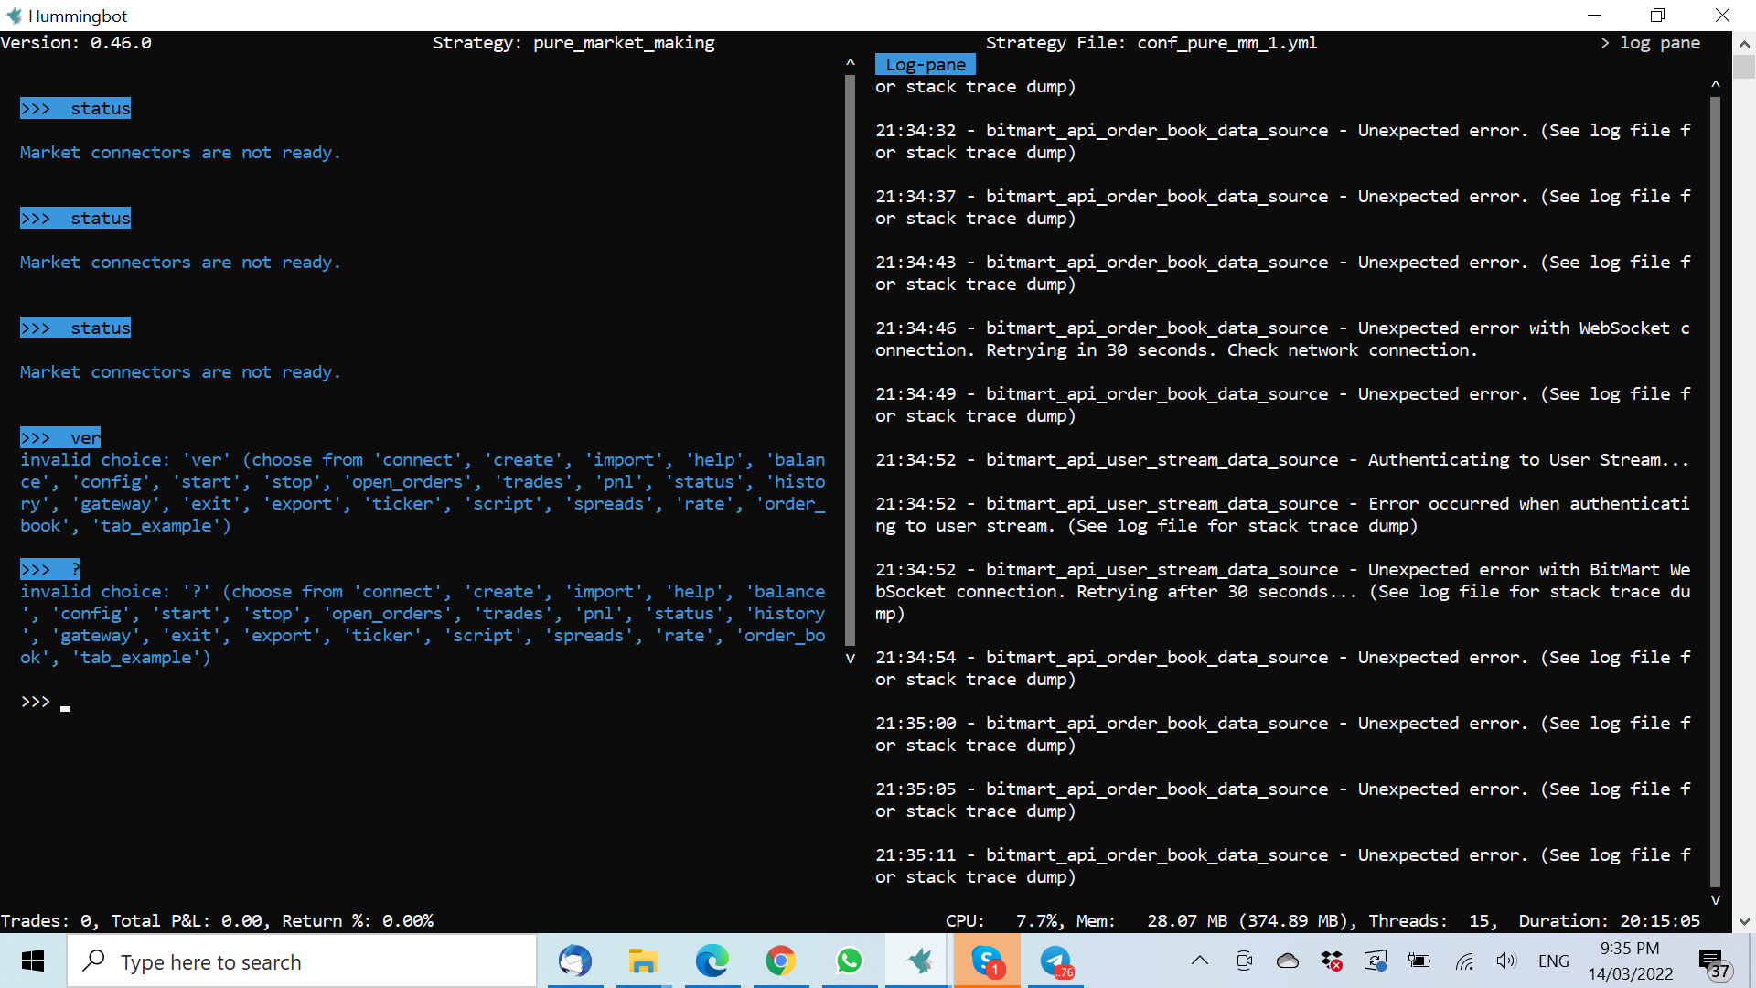Open Telegram from the taskbar
This screenshot has height=988, width=1756.
click(x=1056, y=961)
